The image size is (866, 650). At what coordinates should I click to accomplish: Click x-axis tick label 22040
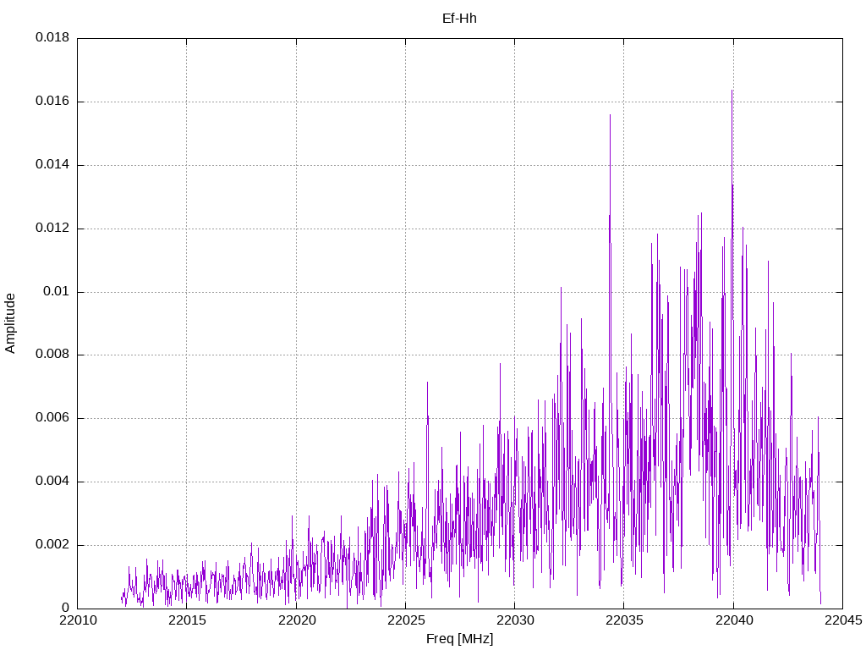pos(733,620)
